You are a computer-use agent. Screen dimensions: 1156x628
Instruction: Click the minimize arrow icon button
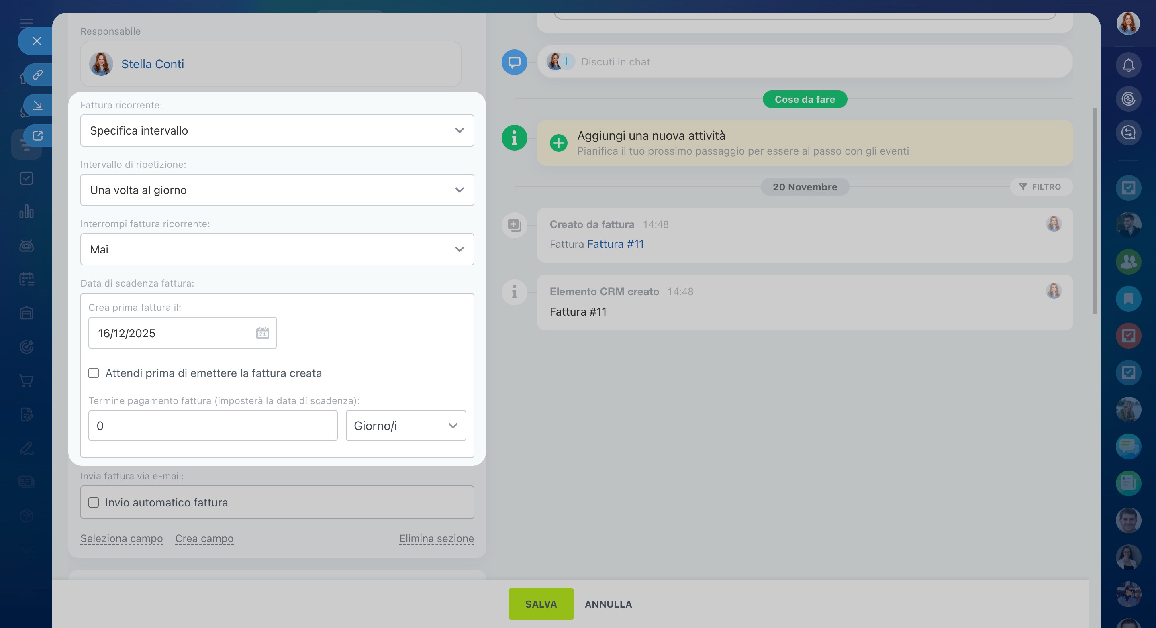[x=38, y=105]
